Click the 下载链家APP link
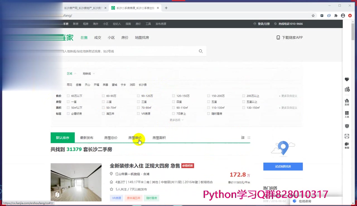 (292, 38)
